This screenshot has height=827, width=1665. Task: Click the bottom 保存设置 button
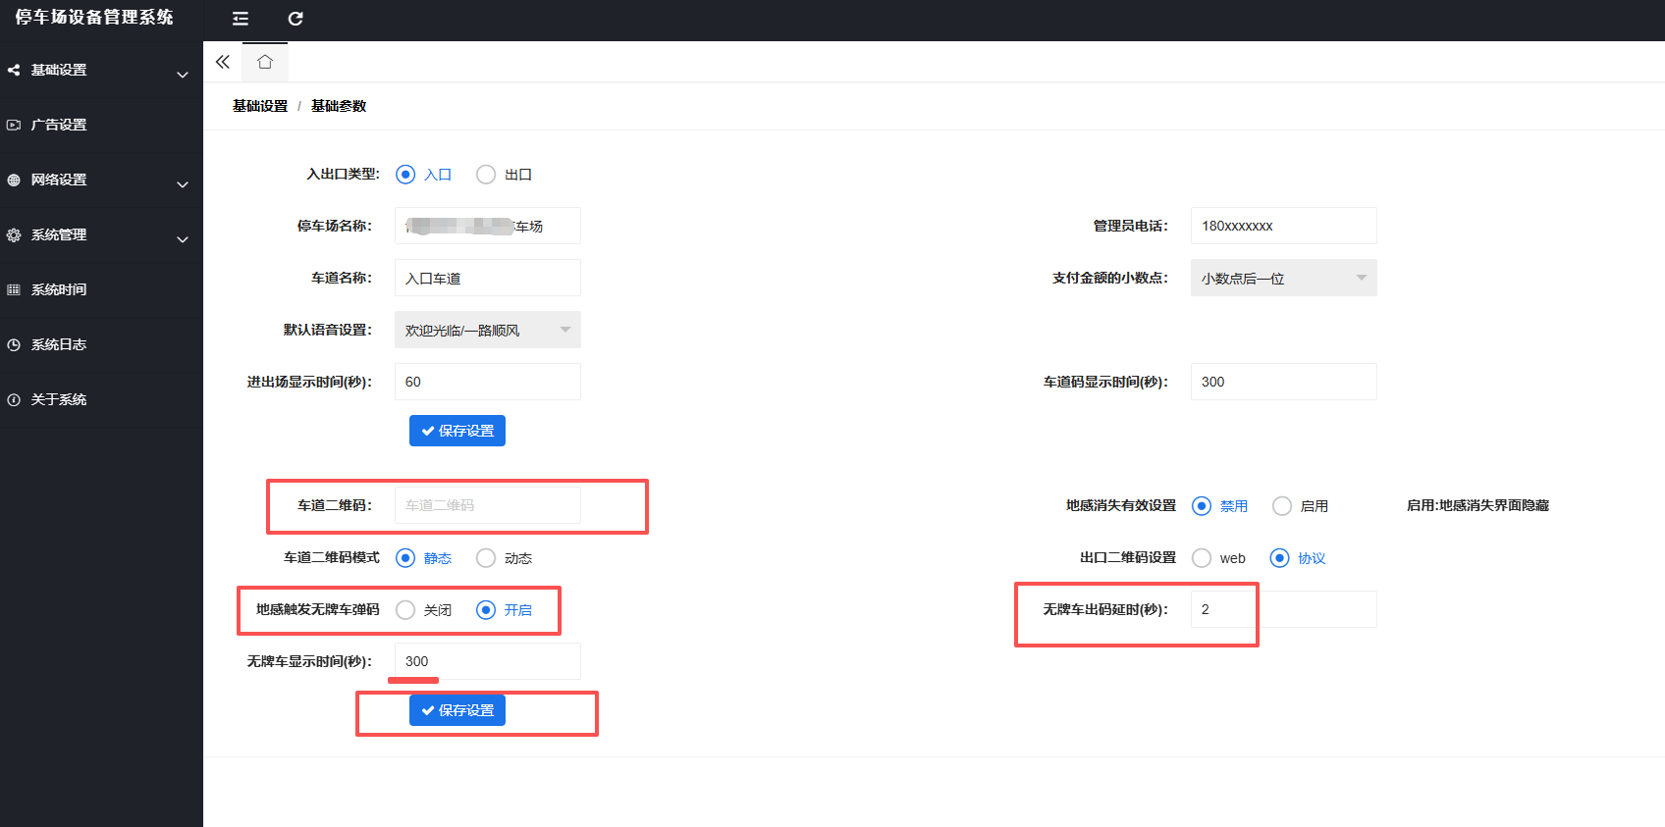(x=457, y=710)
